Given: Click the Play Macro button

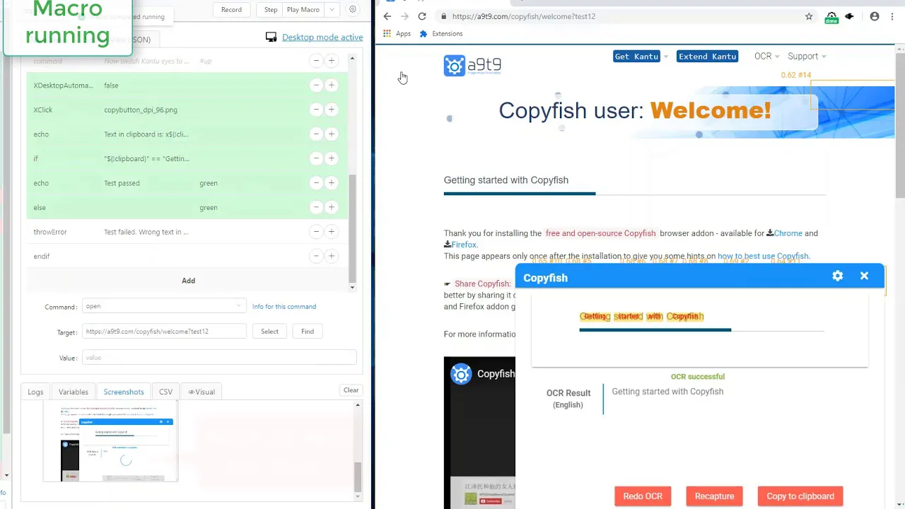Looking at the screenshot, I should [x=303, y=10].
